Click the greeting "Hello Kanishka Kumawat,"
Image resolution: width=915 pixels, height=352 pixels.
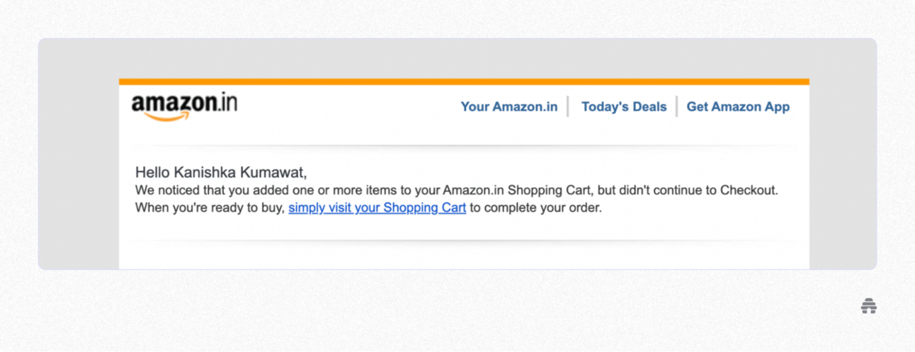coord(221,172)
